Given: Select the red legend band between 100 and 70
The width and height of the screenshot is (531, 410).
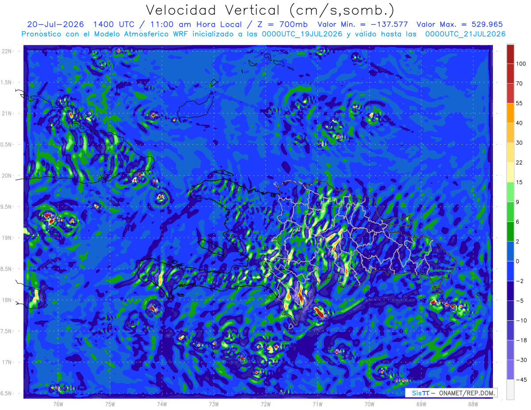Looking at the screenshot, I should coord(510,74).
